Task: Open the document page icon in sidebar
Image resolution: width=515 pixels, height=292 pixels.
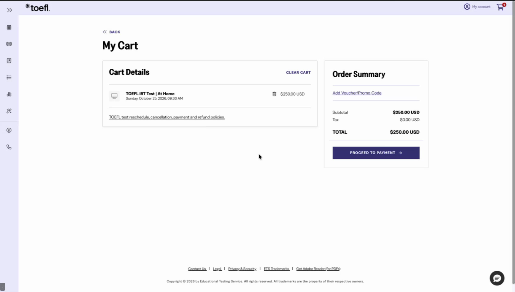Action: (x=9, y=61)
